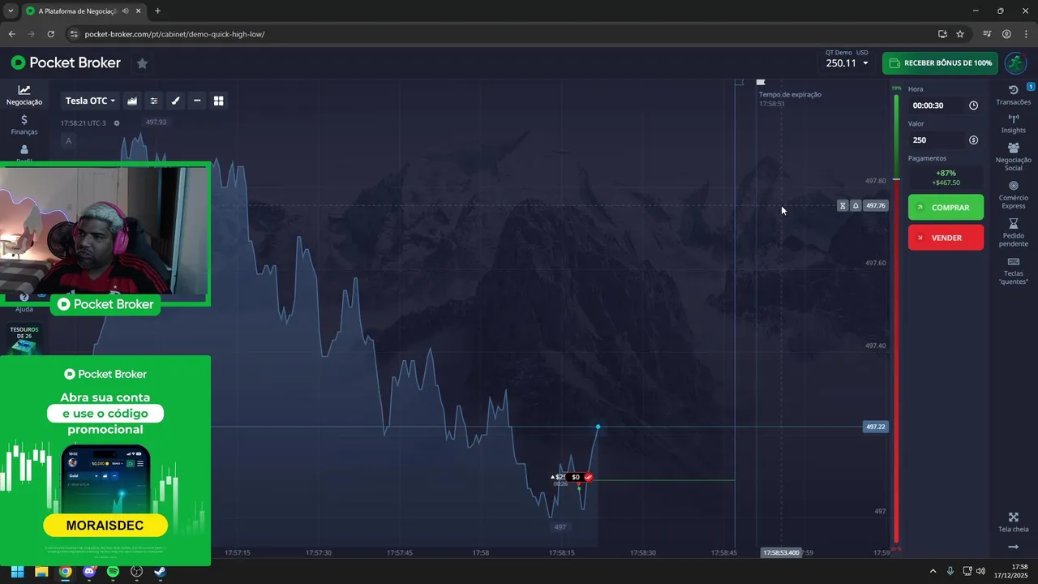Bookmark this page with star icon
This screenshot has height=584, width=1038.
click(960, 34)
